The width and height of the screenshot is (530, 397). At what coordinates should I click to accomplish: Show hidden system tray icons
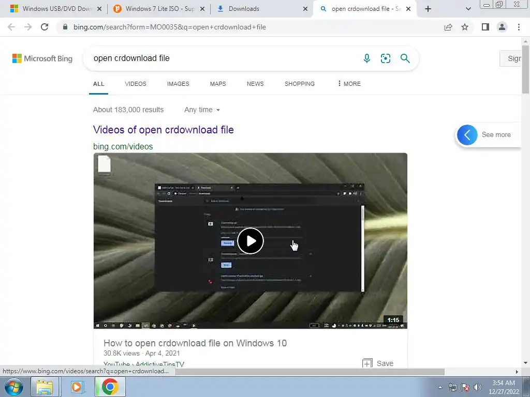pyautogui.click(x=440, y=387)
